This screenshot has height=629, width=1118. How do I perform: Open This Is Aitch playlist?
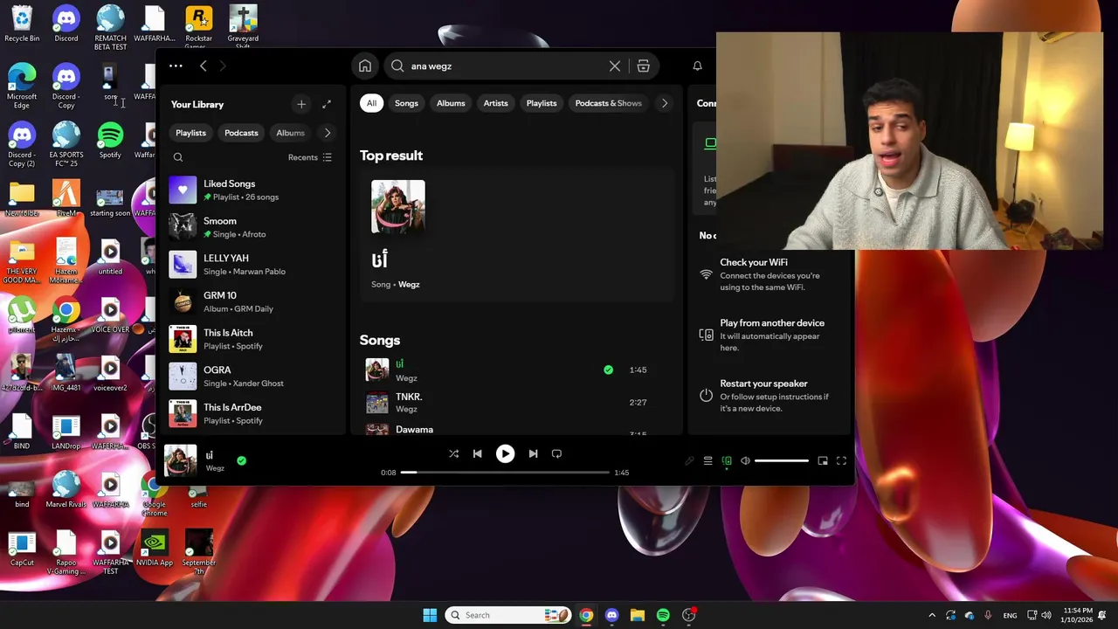[x=253, y=339]
